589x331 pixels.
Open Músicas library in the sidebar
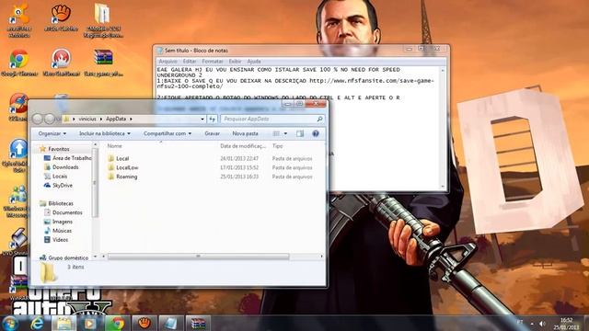point(62,231)
